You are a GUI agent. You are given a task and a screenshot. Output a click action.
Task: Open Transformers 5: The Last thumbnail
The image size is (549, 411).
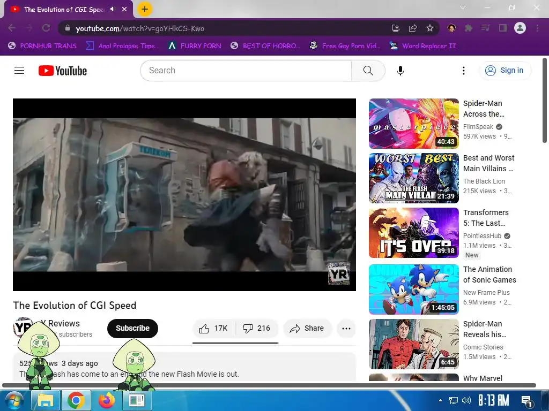pos(413,233)
